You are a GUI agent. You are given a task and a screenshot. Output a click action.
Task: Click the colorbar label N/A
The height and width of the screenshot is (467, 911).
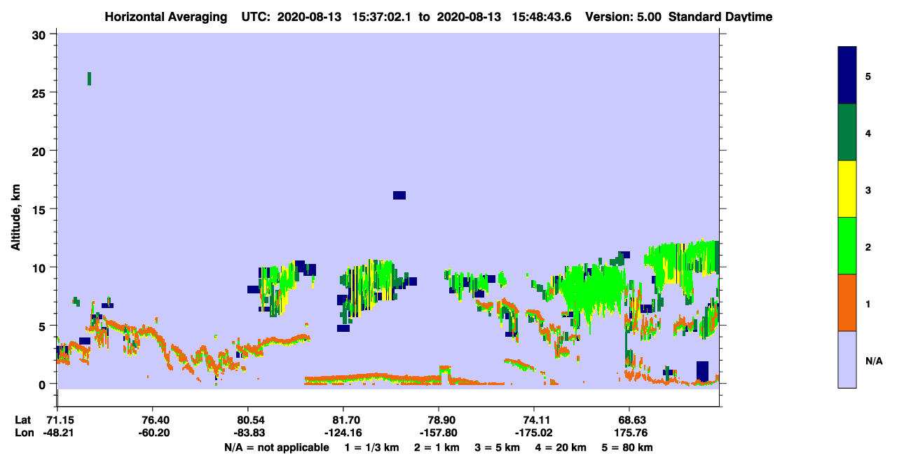(x=873, y=361)
